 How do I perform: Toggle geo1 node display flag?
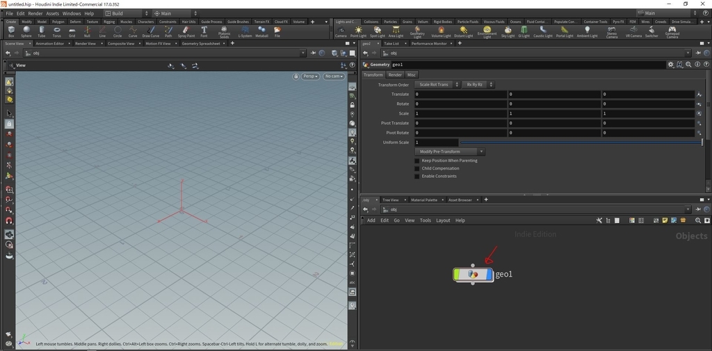coord(489,275)
